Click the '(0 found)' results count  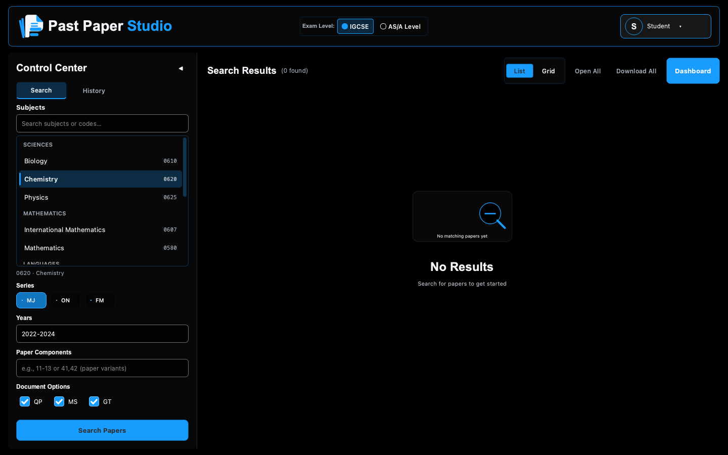click(295, 71)
